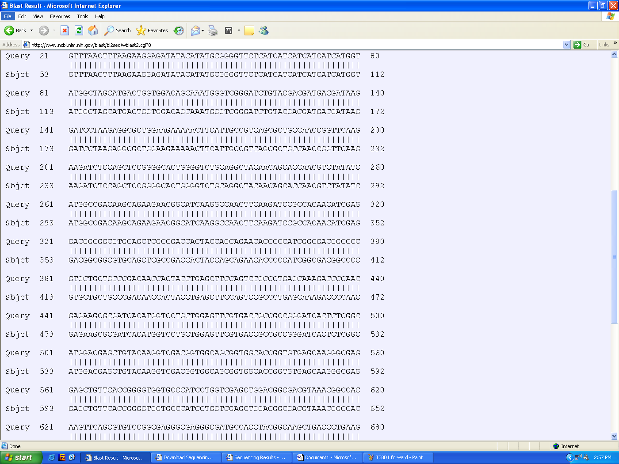The width and height of the screenshot is (619, 464).
Task: Go to the Home page icon
Action: (93, 30)
